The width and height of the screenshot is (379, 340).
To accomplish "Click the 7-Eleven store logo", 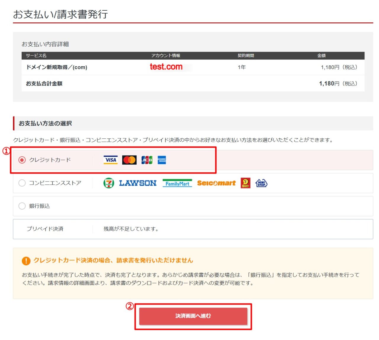I will pos(109,183).
